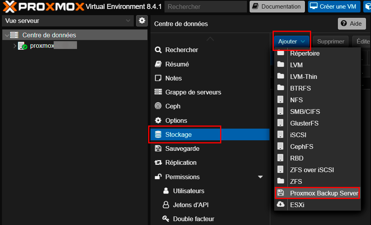Collapse Permissions with the arrow

(x=260, y=177)
